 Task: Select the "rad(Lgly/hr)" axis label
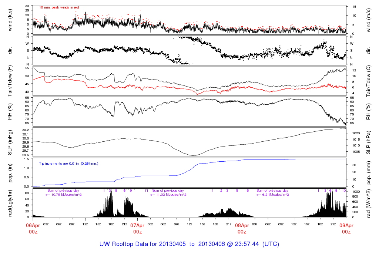pos(10,203)
